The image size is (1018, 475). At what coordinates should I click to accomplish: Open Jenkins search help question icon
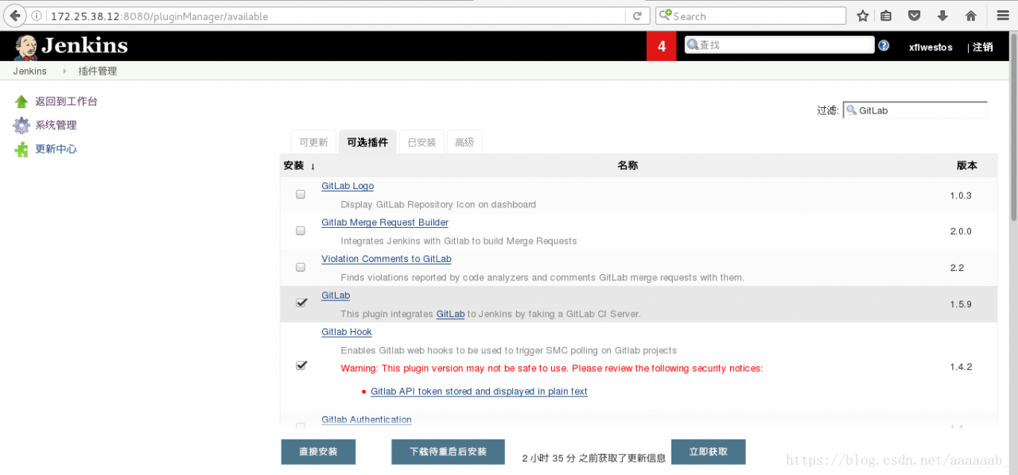[884, 46]
